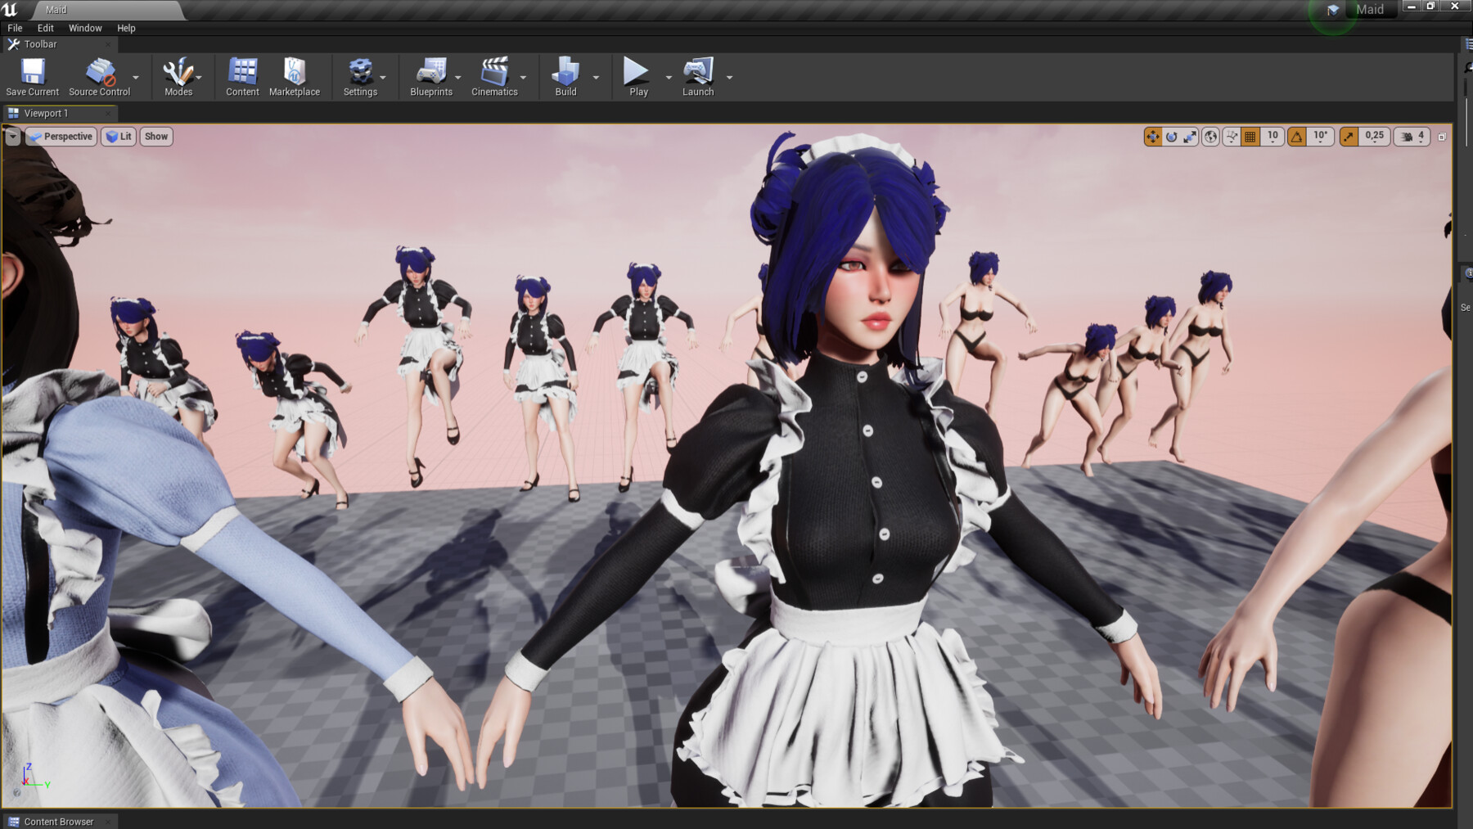Viewport: 1473px width, 829px height.
Task: Select the Translate tool in viewport
Action: click(1153, 137)
